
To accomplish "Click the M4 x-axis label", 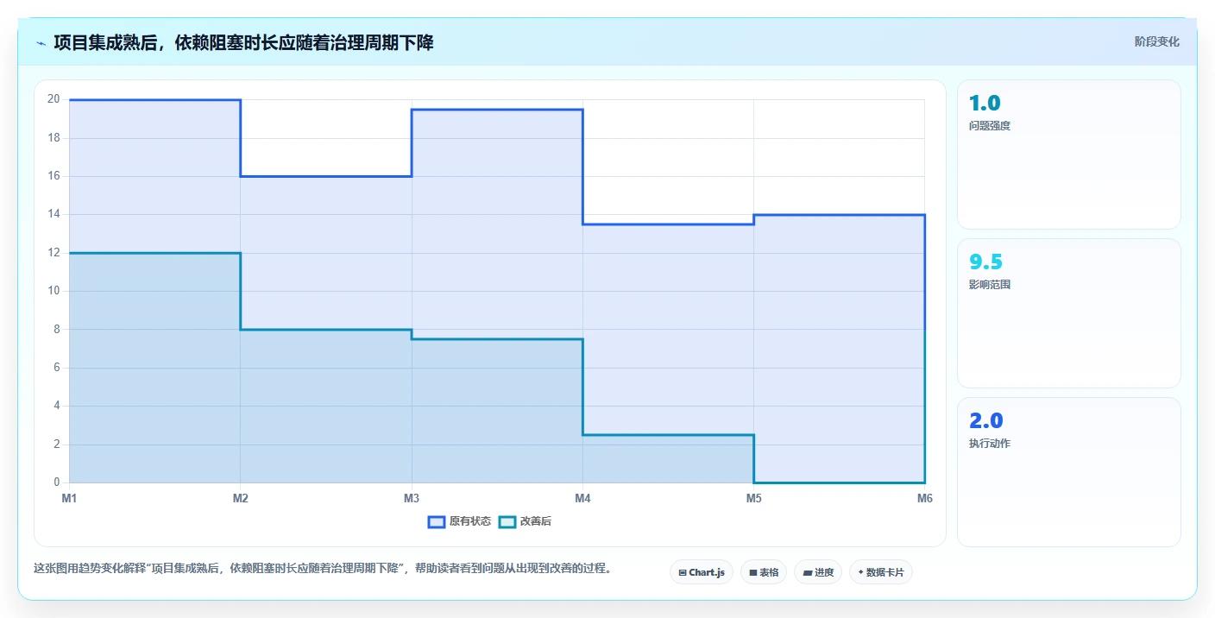I will pos(582,498).
